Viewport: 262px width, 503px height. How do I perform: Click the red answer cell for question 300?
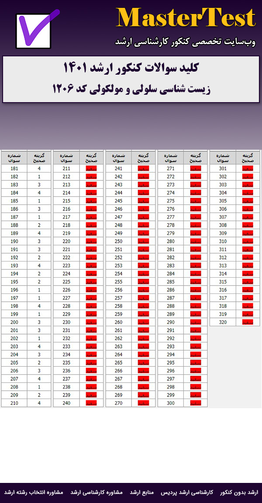coord(195,403)
